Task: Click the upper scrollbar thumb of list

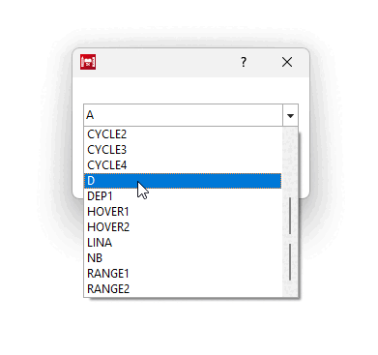Action: click(290, 216)
